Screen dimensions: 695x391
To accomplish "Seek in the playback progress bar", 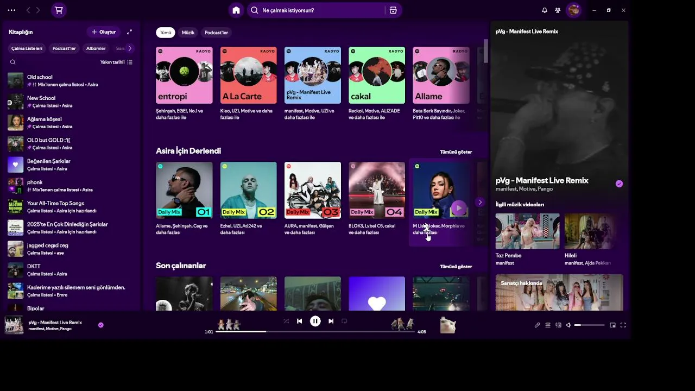I will (x=315, y=331).
